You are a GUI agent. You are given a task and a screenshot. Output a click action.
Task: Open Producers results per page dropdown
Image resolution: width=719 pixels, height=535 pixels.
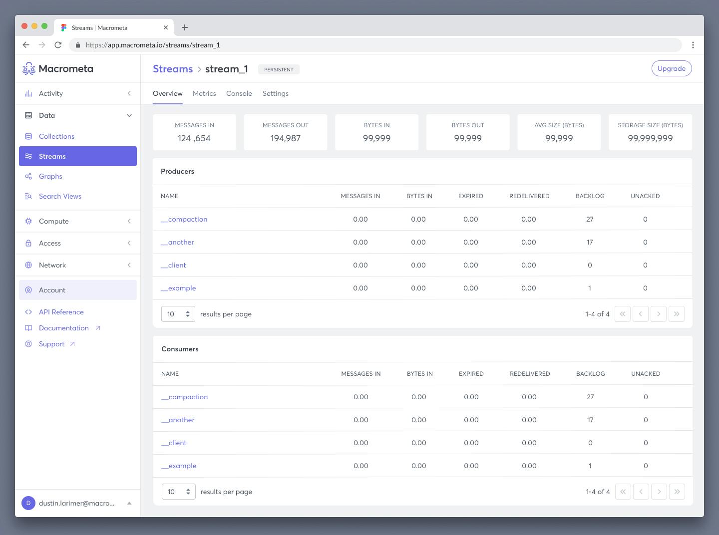178,314
